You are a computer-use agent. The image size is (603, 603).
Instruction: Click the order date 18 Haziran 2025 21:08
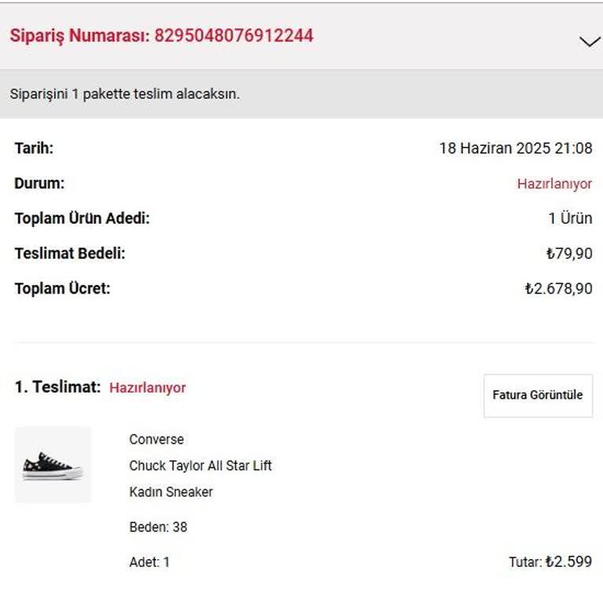(x=515, y=148)
